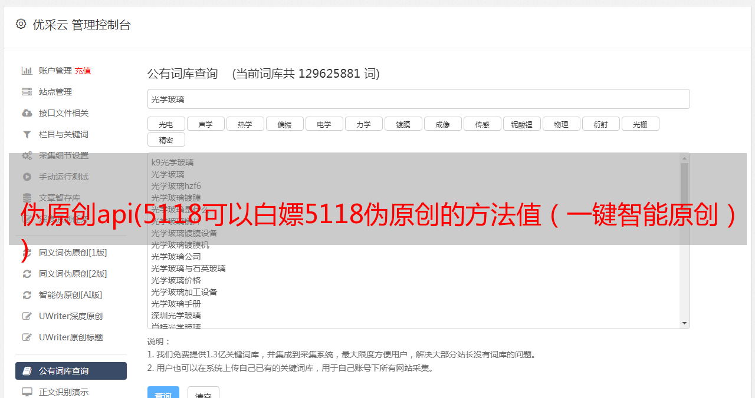Click the blue 查询 button
Viewport: 755px width, 398px height.
click(163, 393)
